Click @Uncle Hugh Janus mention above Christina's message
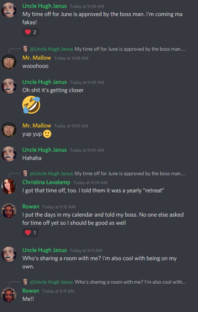Screen dimensions: 198x312 click(x=51, y=173)
